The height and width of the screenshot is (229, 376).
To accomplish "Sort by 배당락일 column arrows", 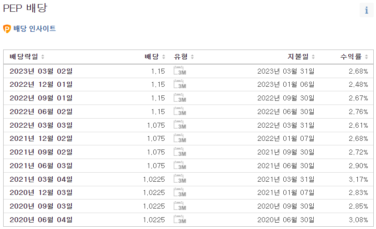I will (x=43, y=57).
